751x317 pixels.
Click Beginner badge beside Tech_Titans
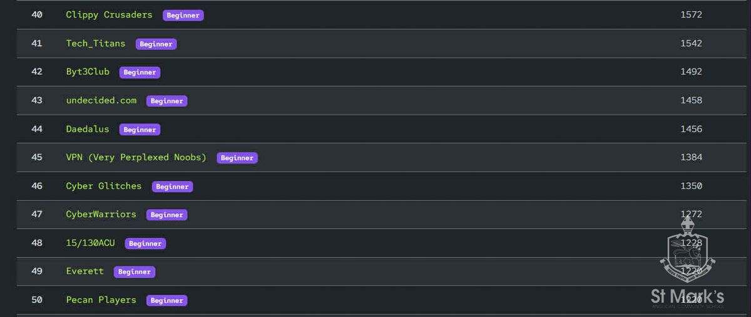click(x=156, y=44)
